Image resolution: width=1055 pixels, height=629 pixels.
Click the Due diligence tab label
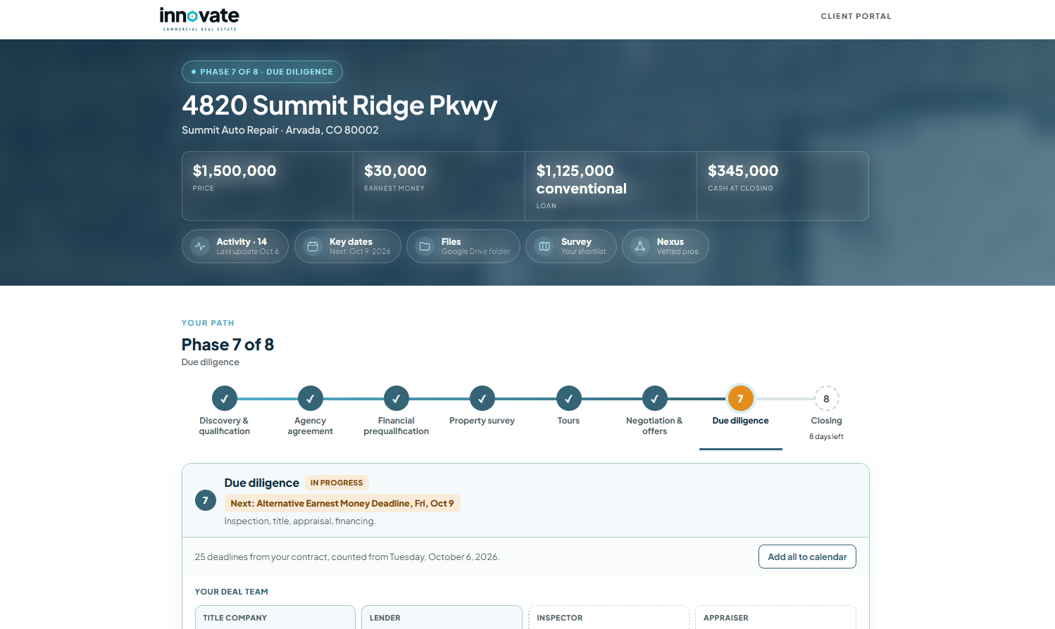[x=741, y=421]
